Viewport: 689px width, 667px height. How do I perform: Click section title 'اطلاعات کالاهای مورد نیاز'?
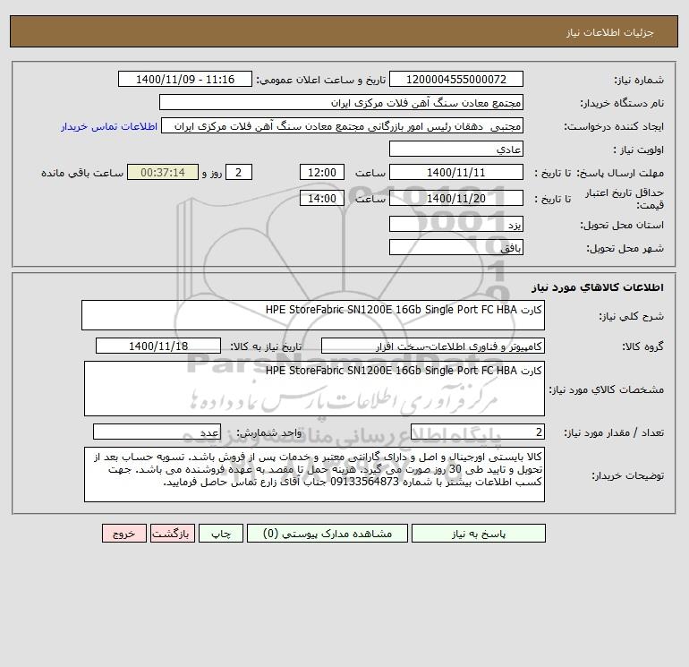click(597, 287)
